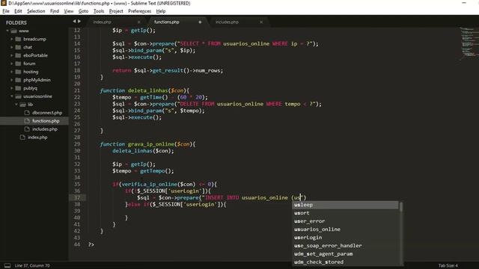Screen dimensions: 479x269
Task: Open the View menu
Action: 68,11
